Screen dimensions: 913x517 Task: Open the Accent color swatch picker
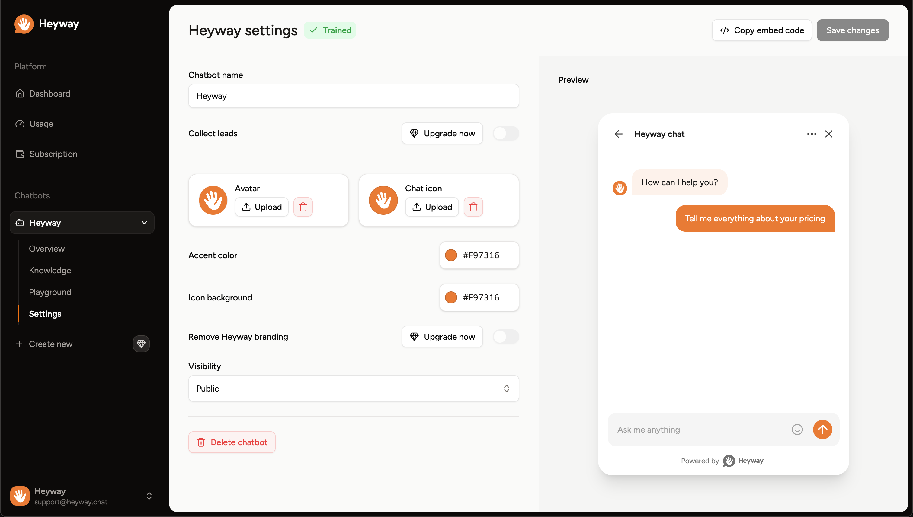click(x=451, y=255)
